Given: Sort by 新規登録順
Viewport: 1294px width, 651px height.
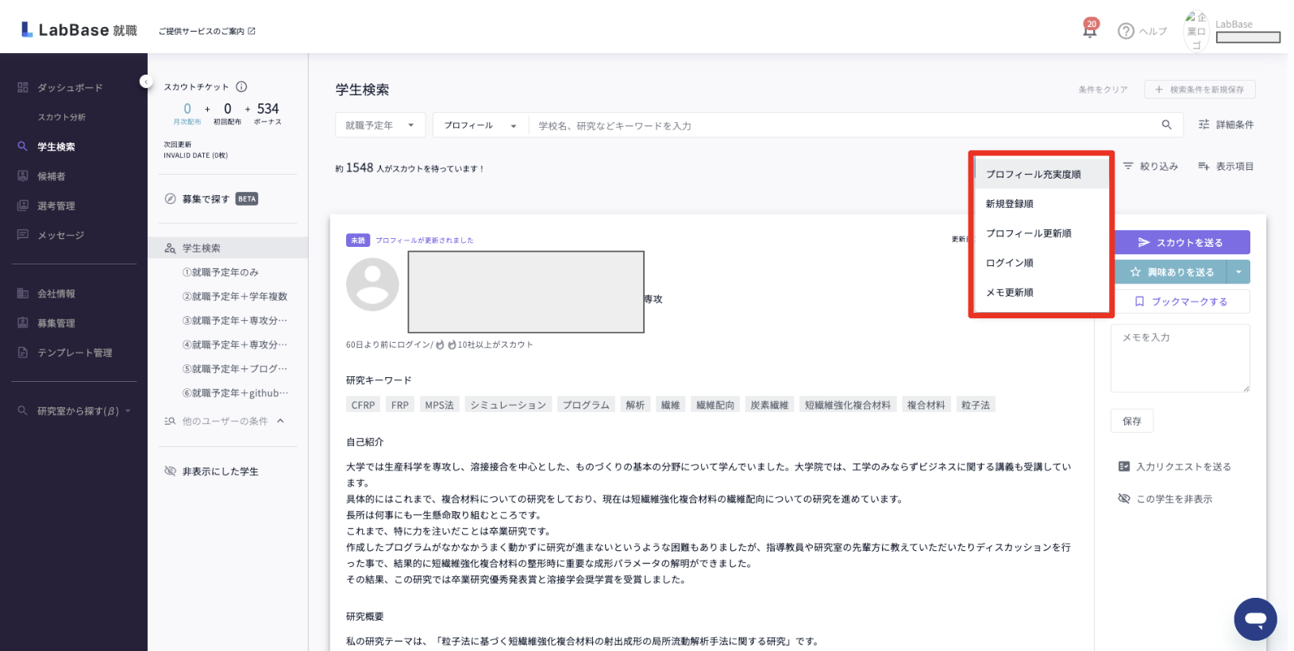Looking at the screenshot, I should (x=1042, y=204).
